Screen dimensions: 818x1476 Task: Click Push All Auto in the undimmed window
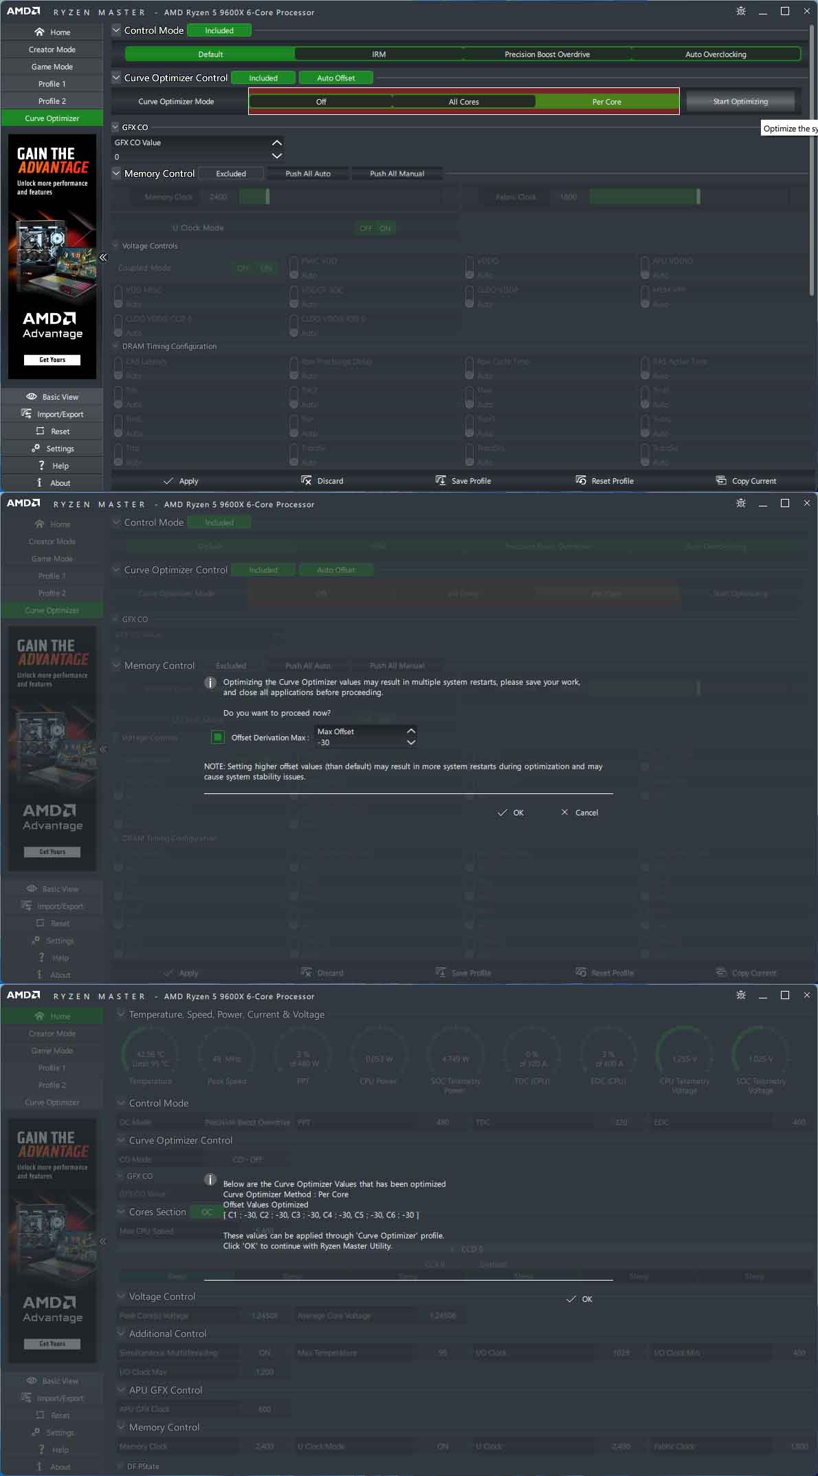[x=308, y=173]
